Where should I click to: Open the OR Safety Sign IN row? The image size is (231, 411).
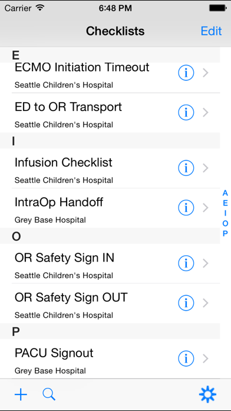(115, 263)
